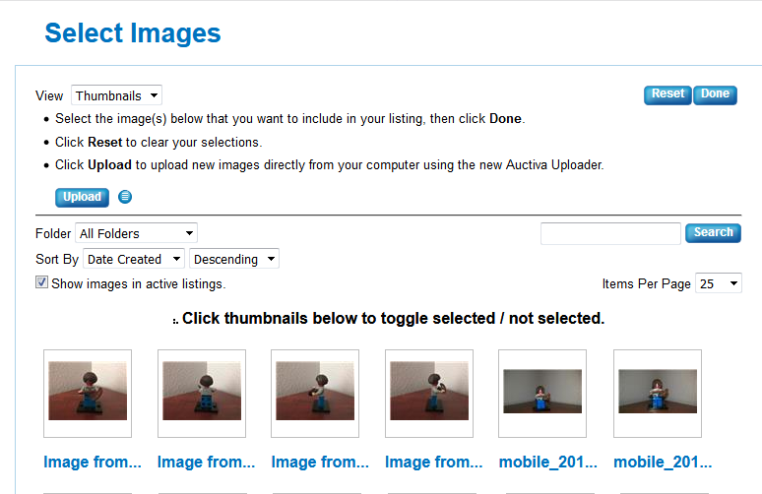Screen dimensions: 762x494
Task: Click the Reset button
Action: click(x=667, y=94)
